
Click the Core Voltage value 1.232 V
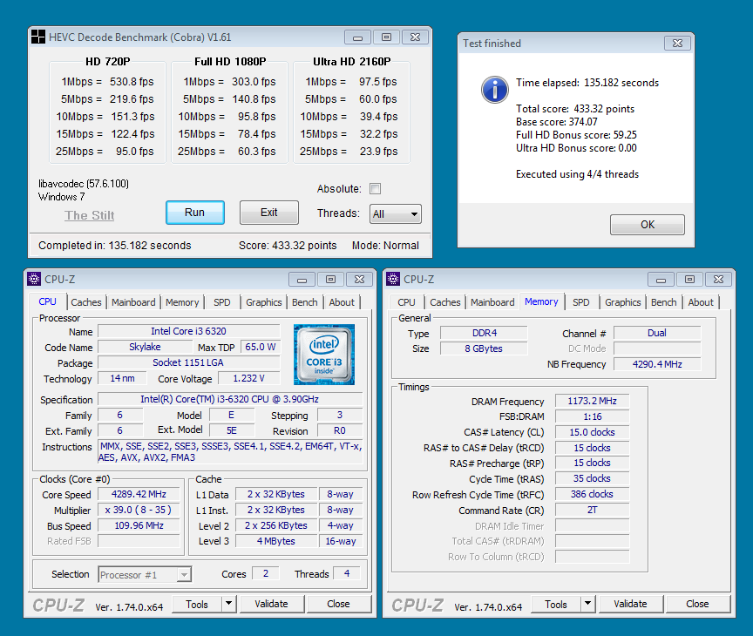248,378
